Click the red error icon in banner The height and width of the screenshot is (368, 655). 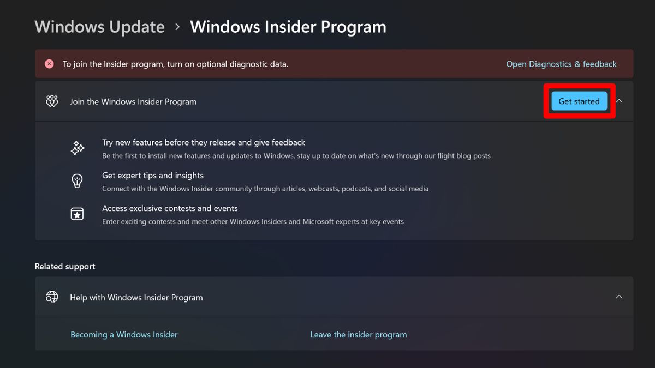pyautogui.click(x=49, y=64)
